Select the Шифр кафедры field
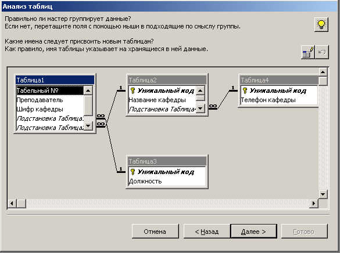The image size is (340, 253). coord(50,109)
